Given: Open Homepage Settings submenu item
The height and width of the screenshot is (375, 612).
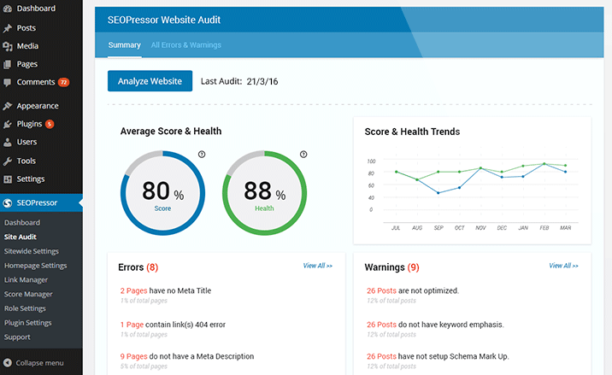Looking at the screenshot, I should coord(36,266).
